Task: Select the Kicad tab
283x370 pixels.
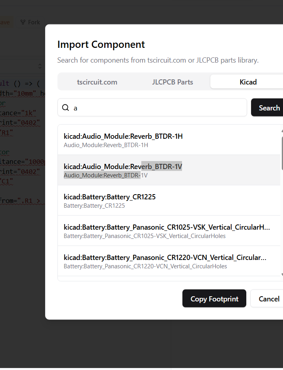Action: click(x=247, y=82)
